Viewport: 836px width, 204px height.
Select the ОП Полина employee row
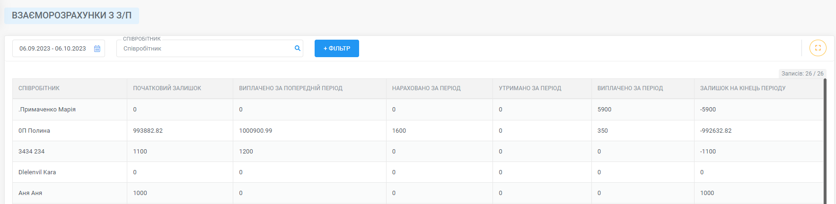coord(418,131)
